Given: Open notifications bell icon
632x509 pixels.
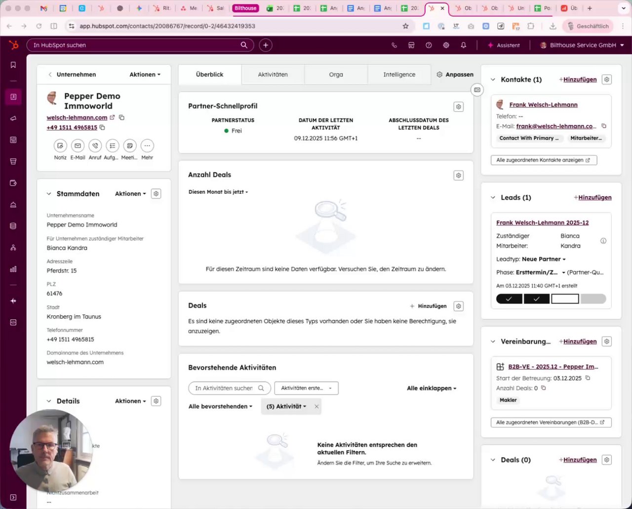Looking at the screenshot, I should click(463, 45).
